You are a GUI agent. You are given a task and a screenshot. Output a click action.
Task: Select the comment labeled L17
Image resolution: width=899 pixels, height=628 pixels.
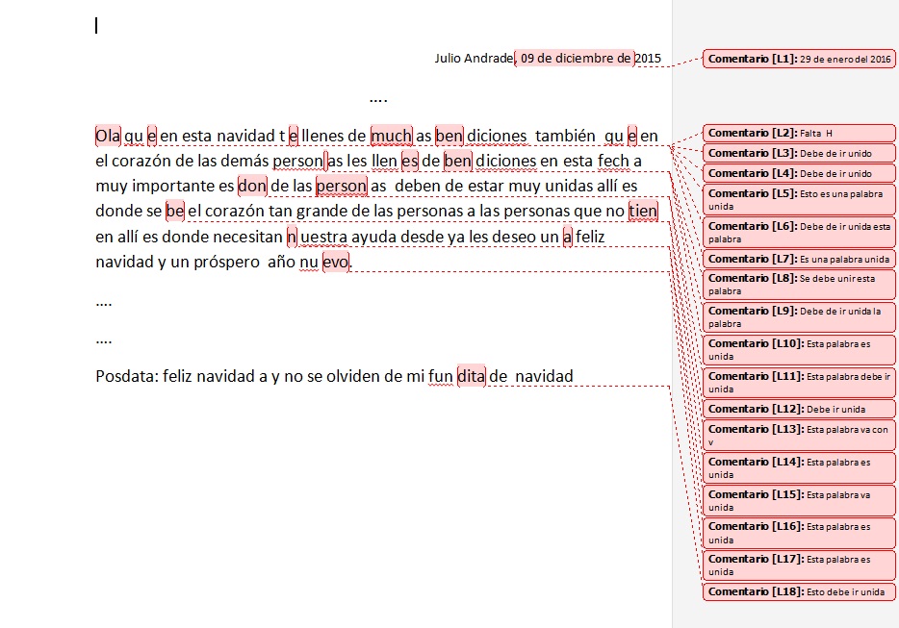point(799,565)
